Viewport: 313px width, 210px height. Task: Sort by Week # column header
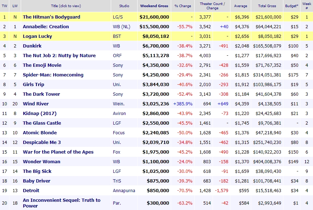coord(307,6)
